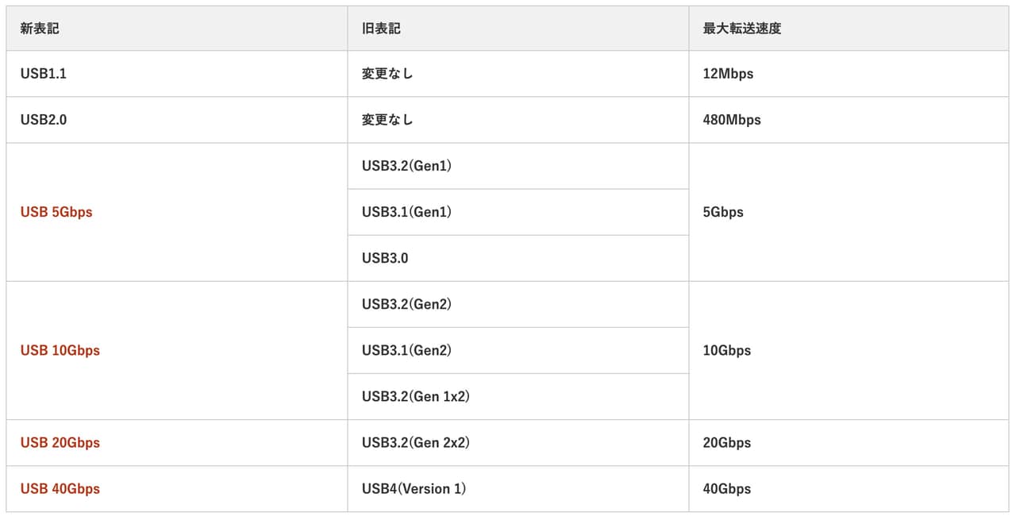Image resolution: width=1016 pixels, height=524 pixels.
Task: Open the USB 20Gbps link
Action: coord(60,442)
